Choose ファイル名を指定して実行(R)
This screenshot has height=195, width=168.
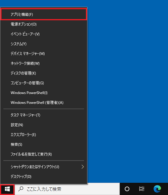tap(44, 154)
